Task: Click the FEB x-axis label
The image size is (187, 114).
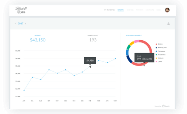Action: (90, 101)
